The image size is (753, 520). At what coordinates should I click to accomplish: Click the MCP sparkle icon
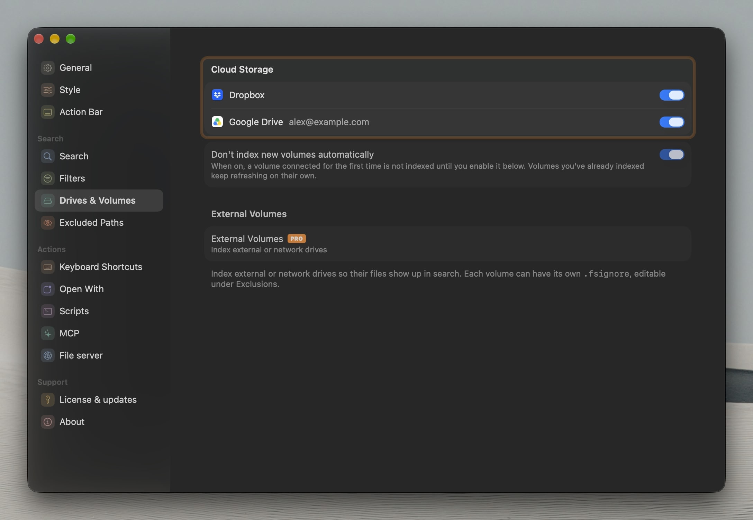point(48,333)
